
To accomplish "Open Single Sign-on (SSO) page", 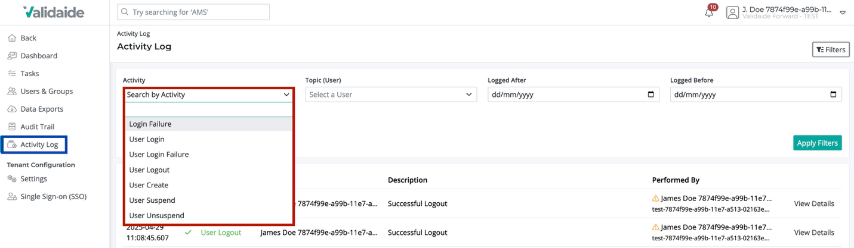I will tap(53, 196).
